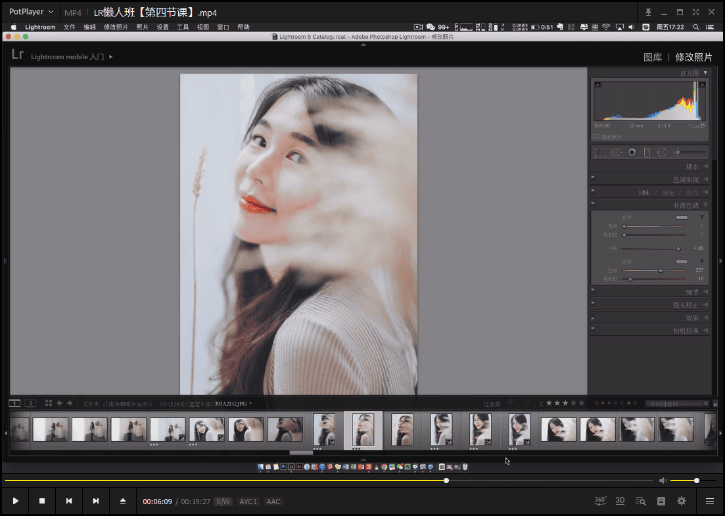Open the Apple menu
The width and height of the screenshot is (725, 516).
pyautogui.click(x=14, y=27)
